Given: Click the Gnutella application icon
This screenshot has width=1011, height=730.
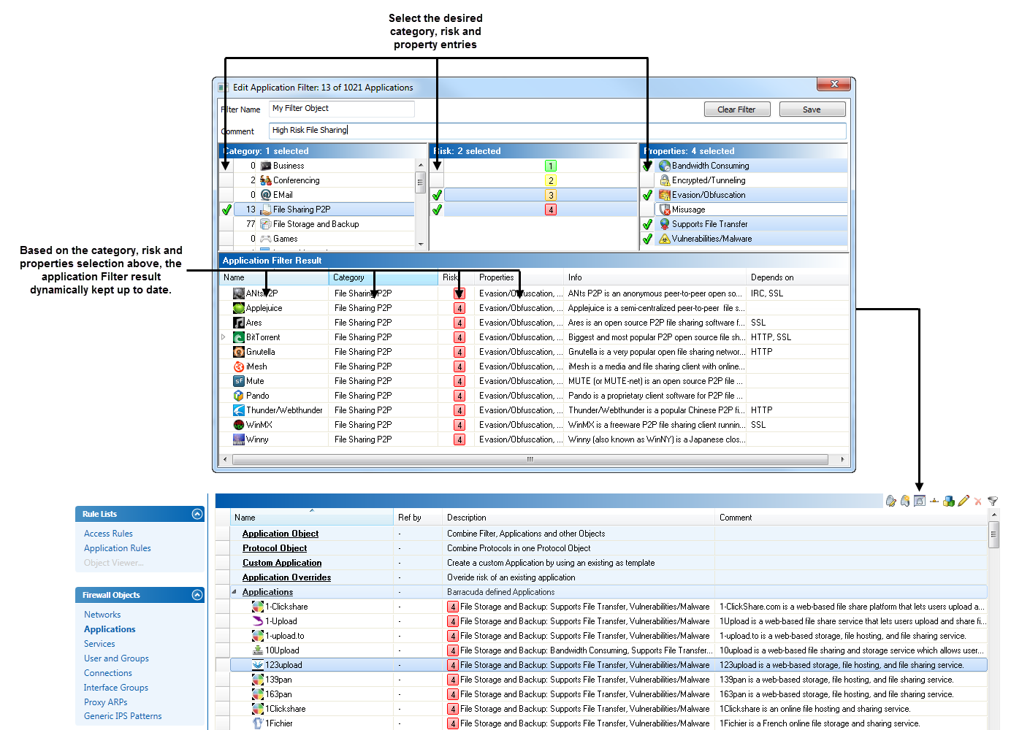Looking at the screenshot, I should [x=239, y=352].
